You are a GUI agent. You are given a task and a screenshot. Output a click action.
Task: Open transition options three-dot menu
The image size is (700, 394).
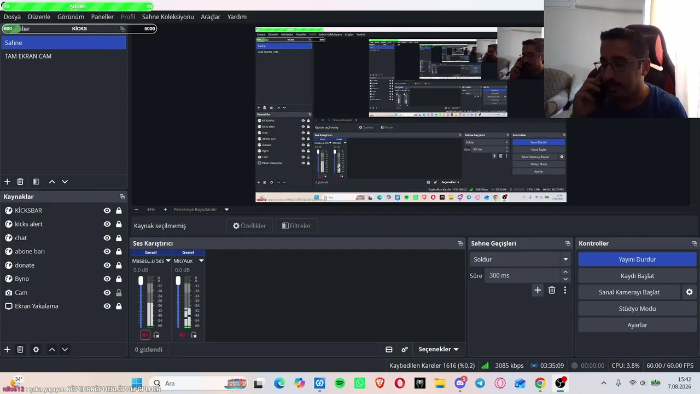click(x=565, y=290)
